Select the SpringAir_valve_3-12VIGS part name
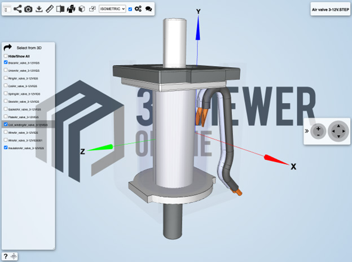This screenshot has width=352, height=262. (24, 94)
